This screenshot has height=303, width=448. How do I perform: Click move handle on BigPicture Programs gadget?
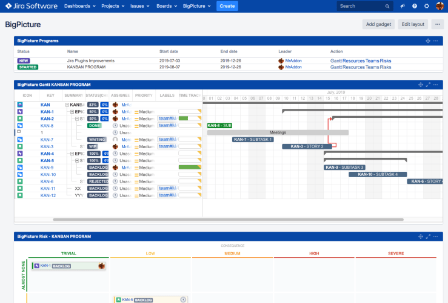pyautogui.click(x=428, y=41)
